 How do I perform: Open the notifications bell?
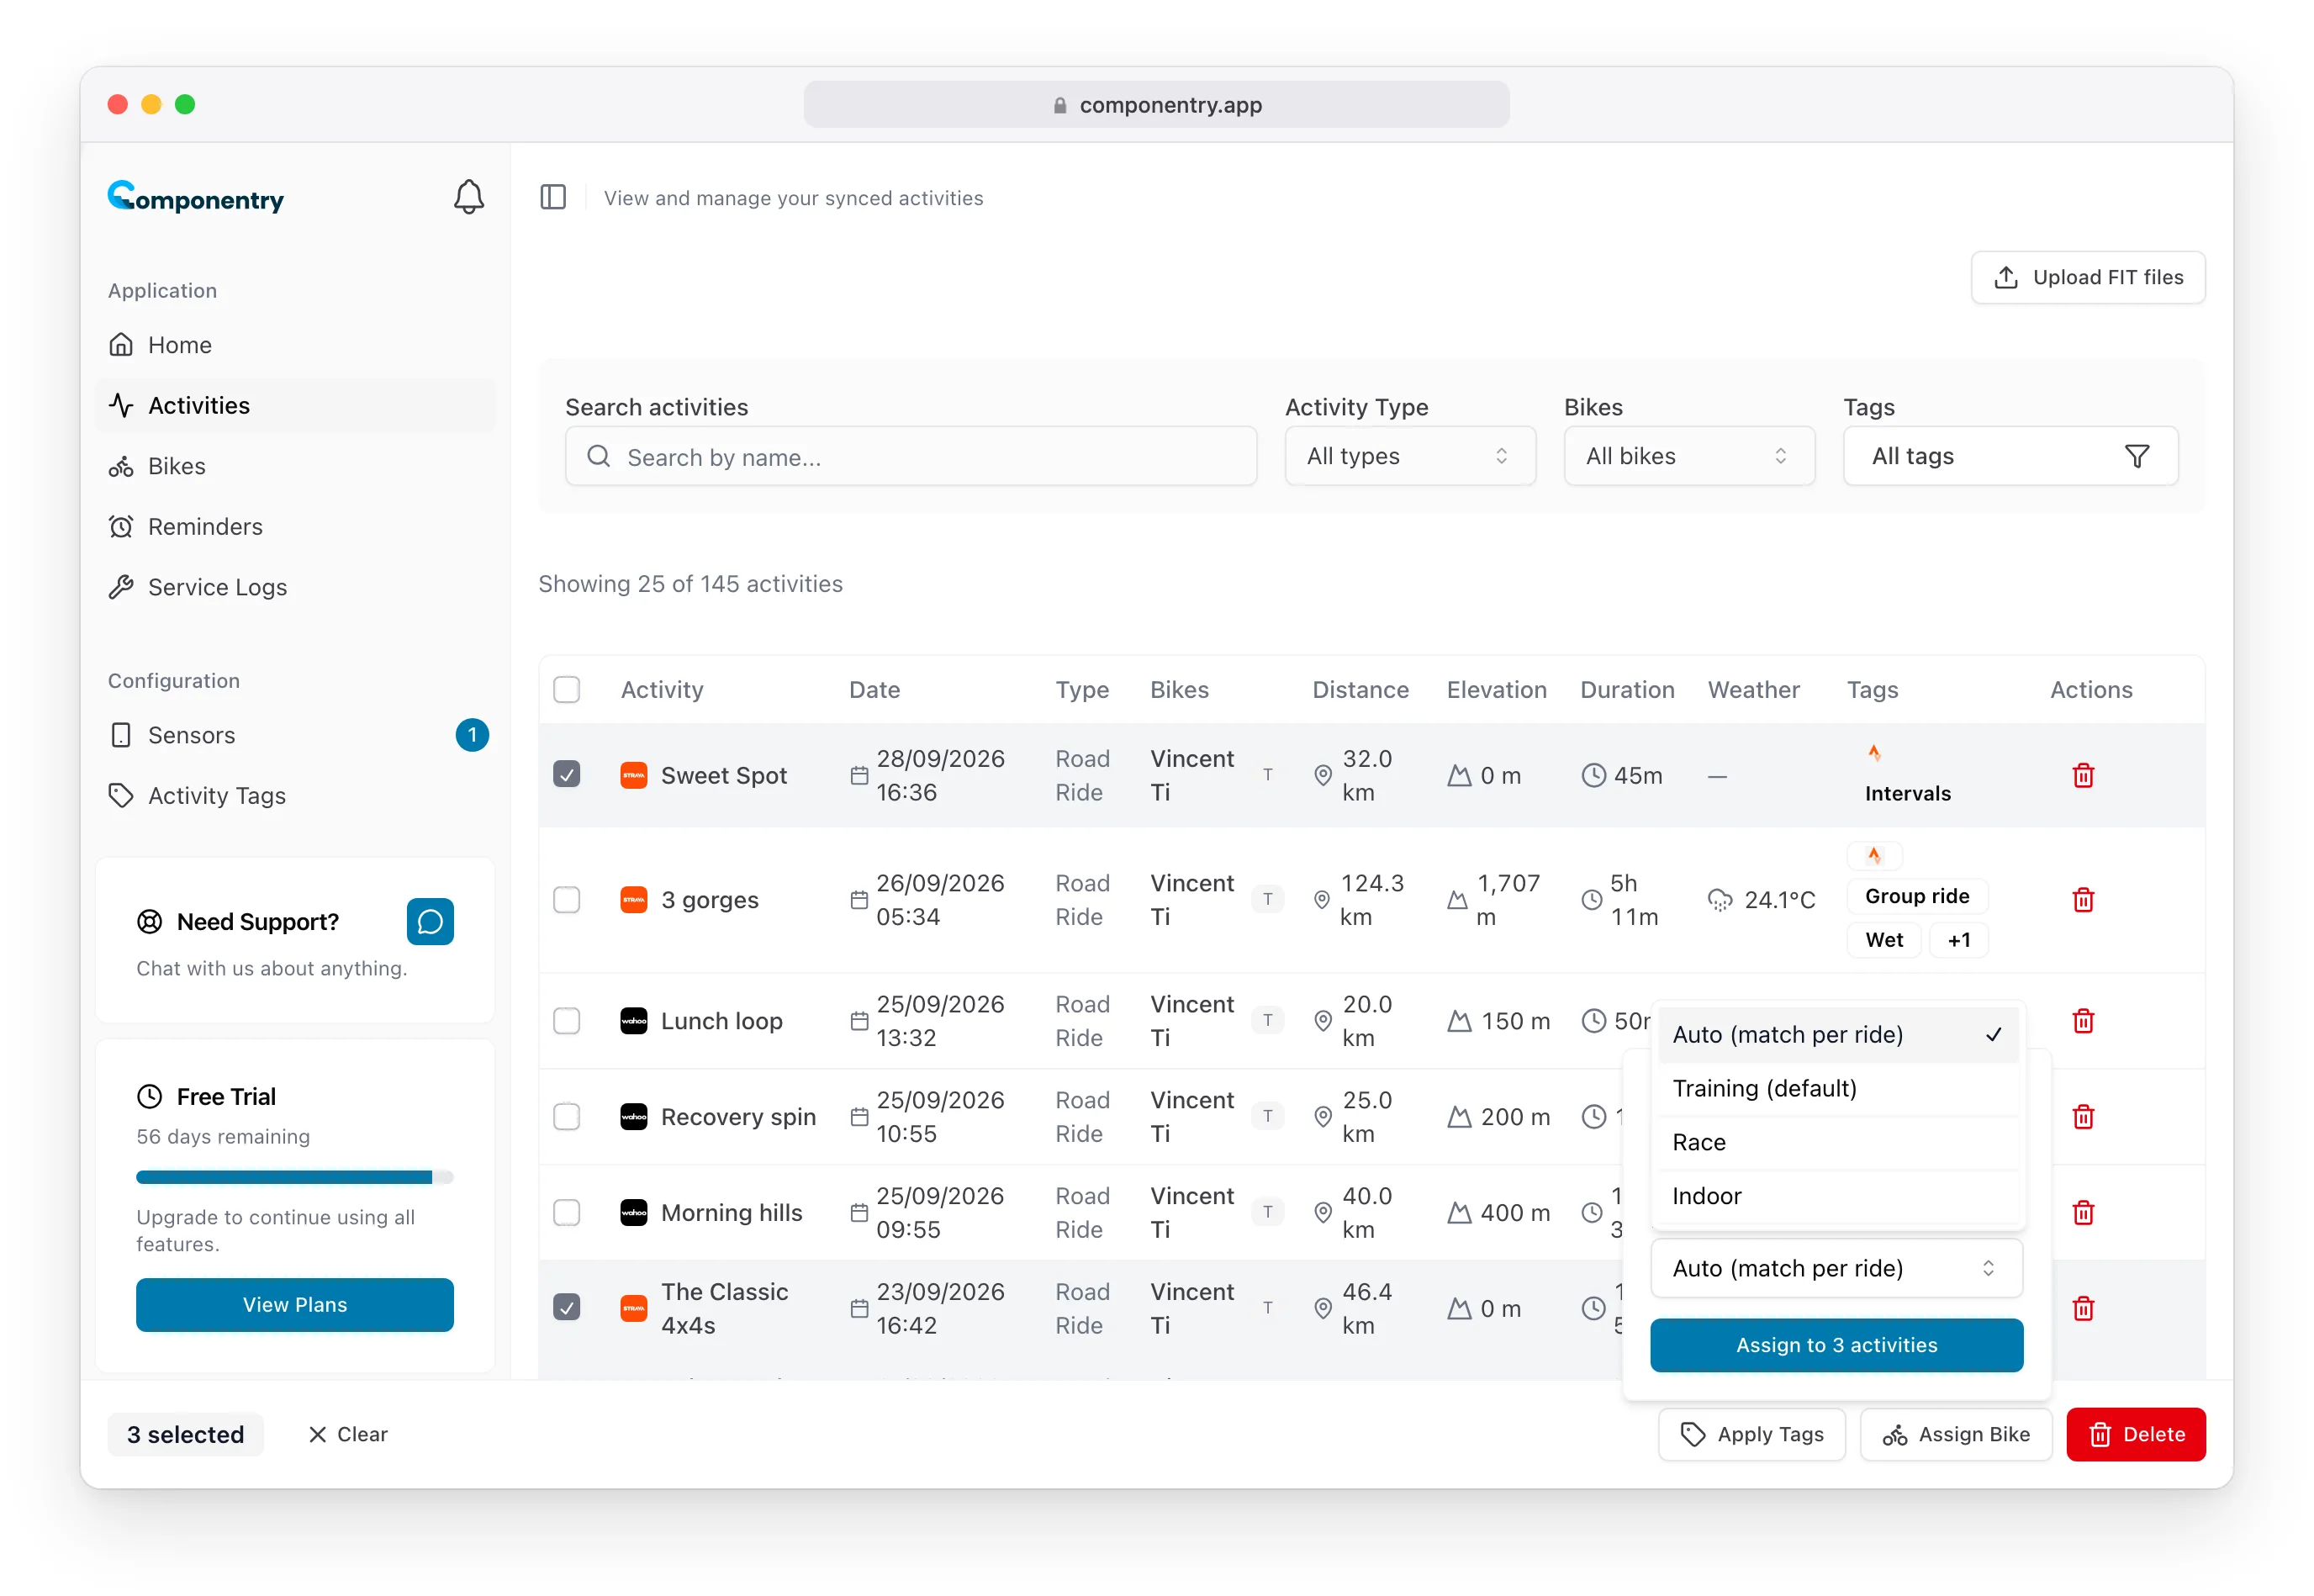click(468, 197)
